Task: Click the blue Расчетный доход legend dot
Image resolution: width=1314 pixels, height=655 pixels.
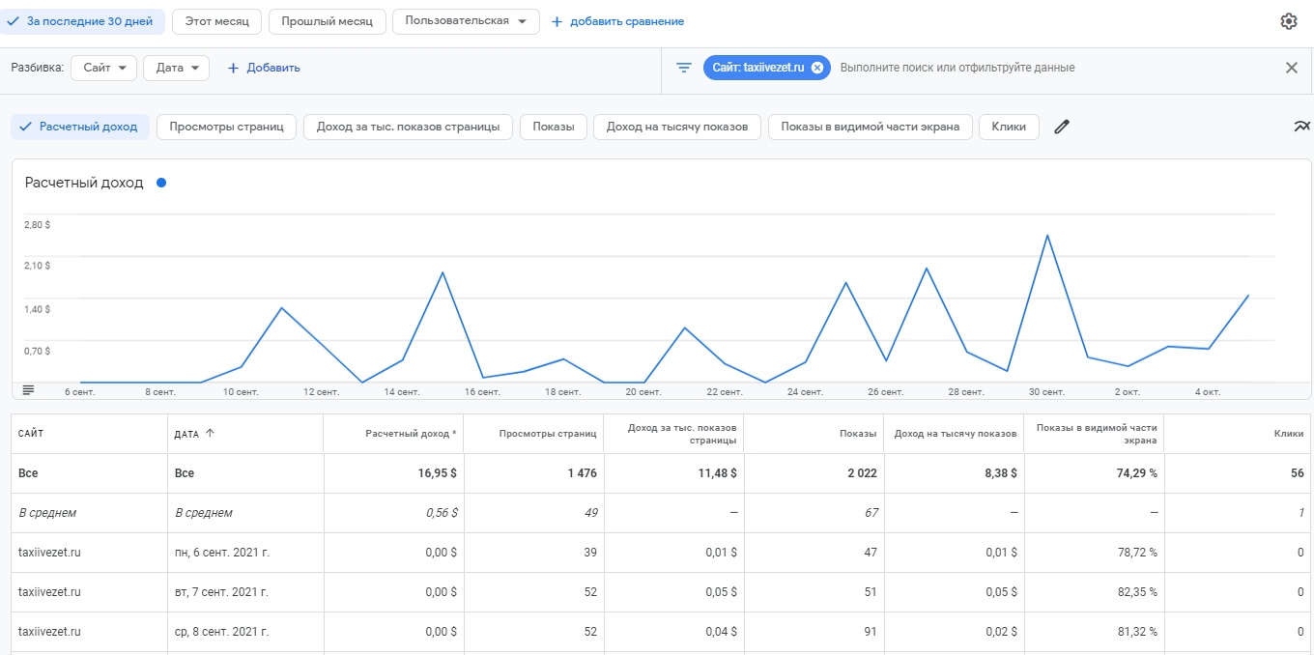Action: pos(160,183)
